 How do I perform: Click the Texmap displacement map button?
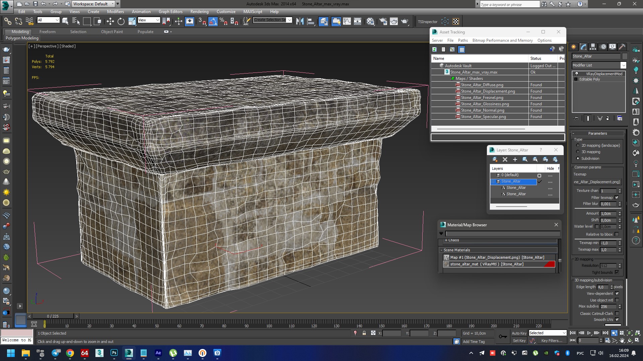click(x=597, y=182)
